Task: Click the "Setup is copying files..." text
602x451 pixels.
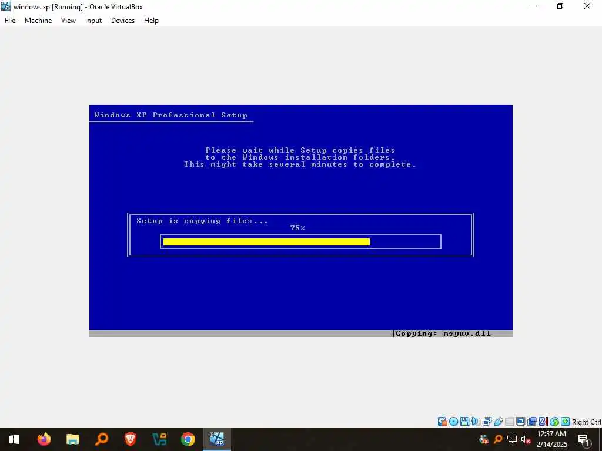Action: (x=202, y=221)
